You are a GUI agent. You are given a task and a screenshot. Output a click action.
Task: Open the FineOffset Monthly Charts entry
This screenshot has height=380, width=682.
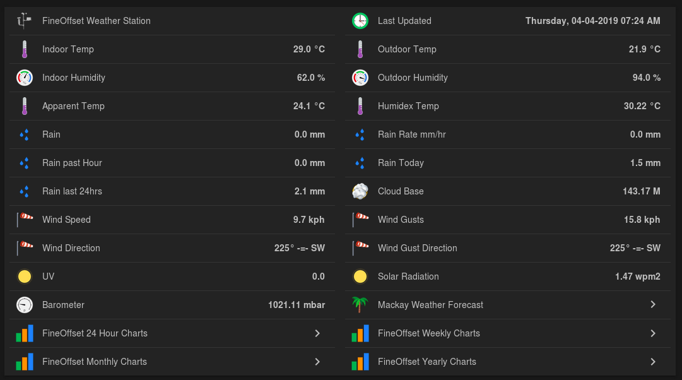95,362
